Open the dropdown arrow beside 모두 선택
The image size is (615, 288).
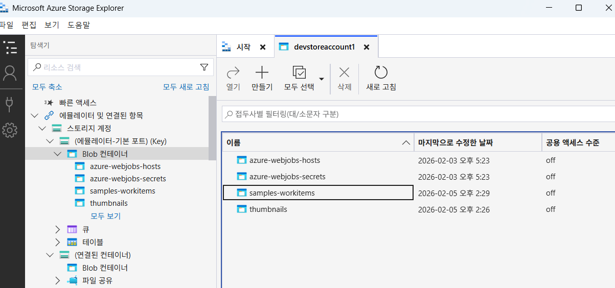click(x=322, y=79)
